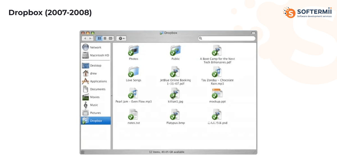Click the "Pearl Jam – Even Flow.mp3" file name
Viewport: 337px width, 168px height.
click(x=134, y=102)
